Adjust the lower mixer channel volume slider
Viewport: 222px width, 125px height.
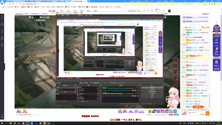pos(118,96)
